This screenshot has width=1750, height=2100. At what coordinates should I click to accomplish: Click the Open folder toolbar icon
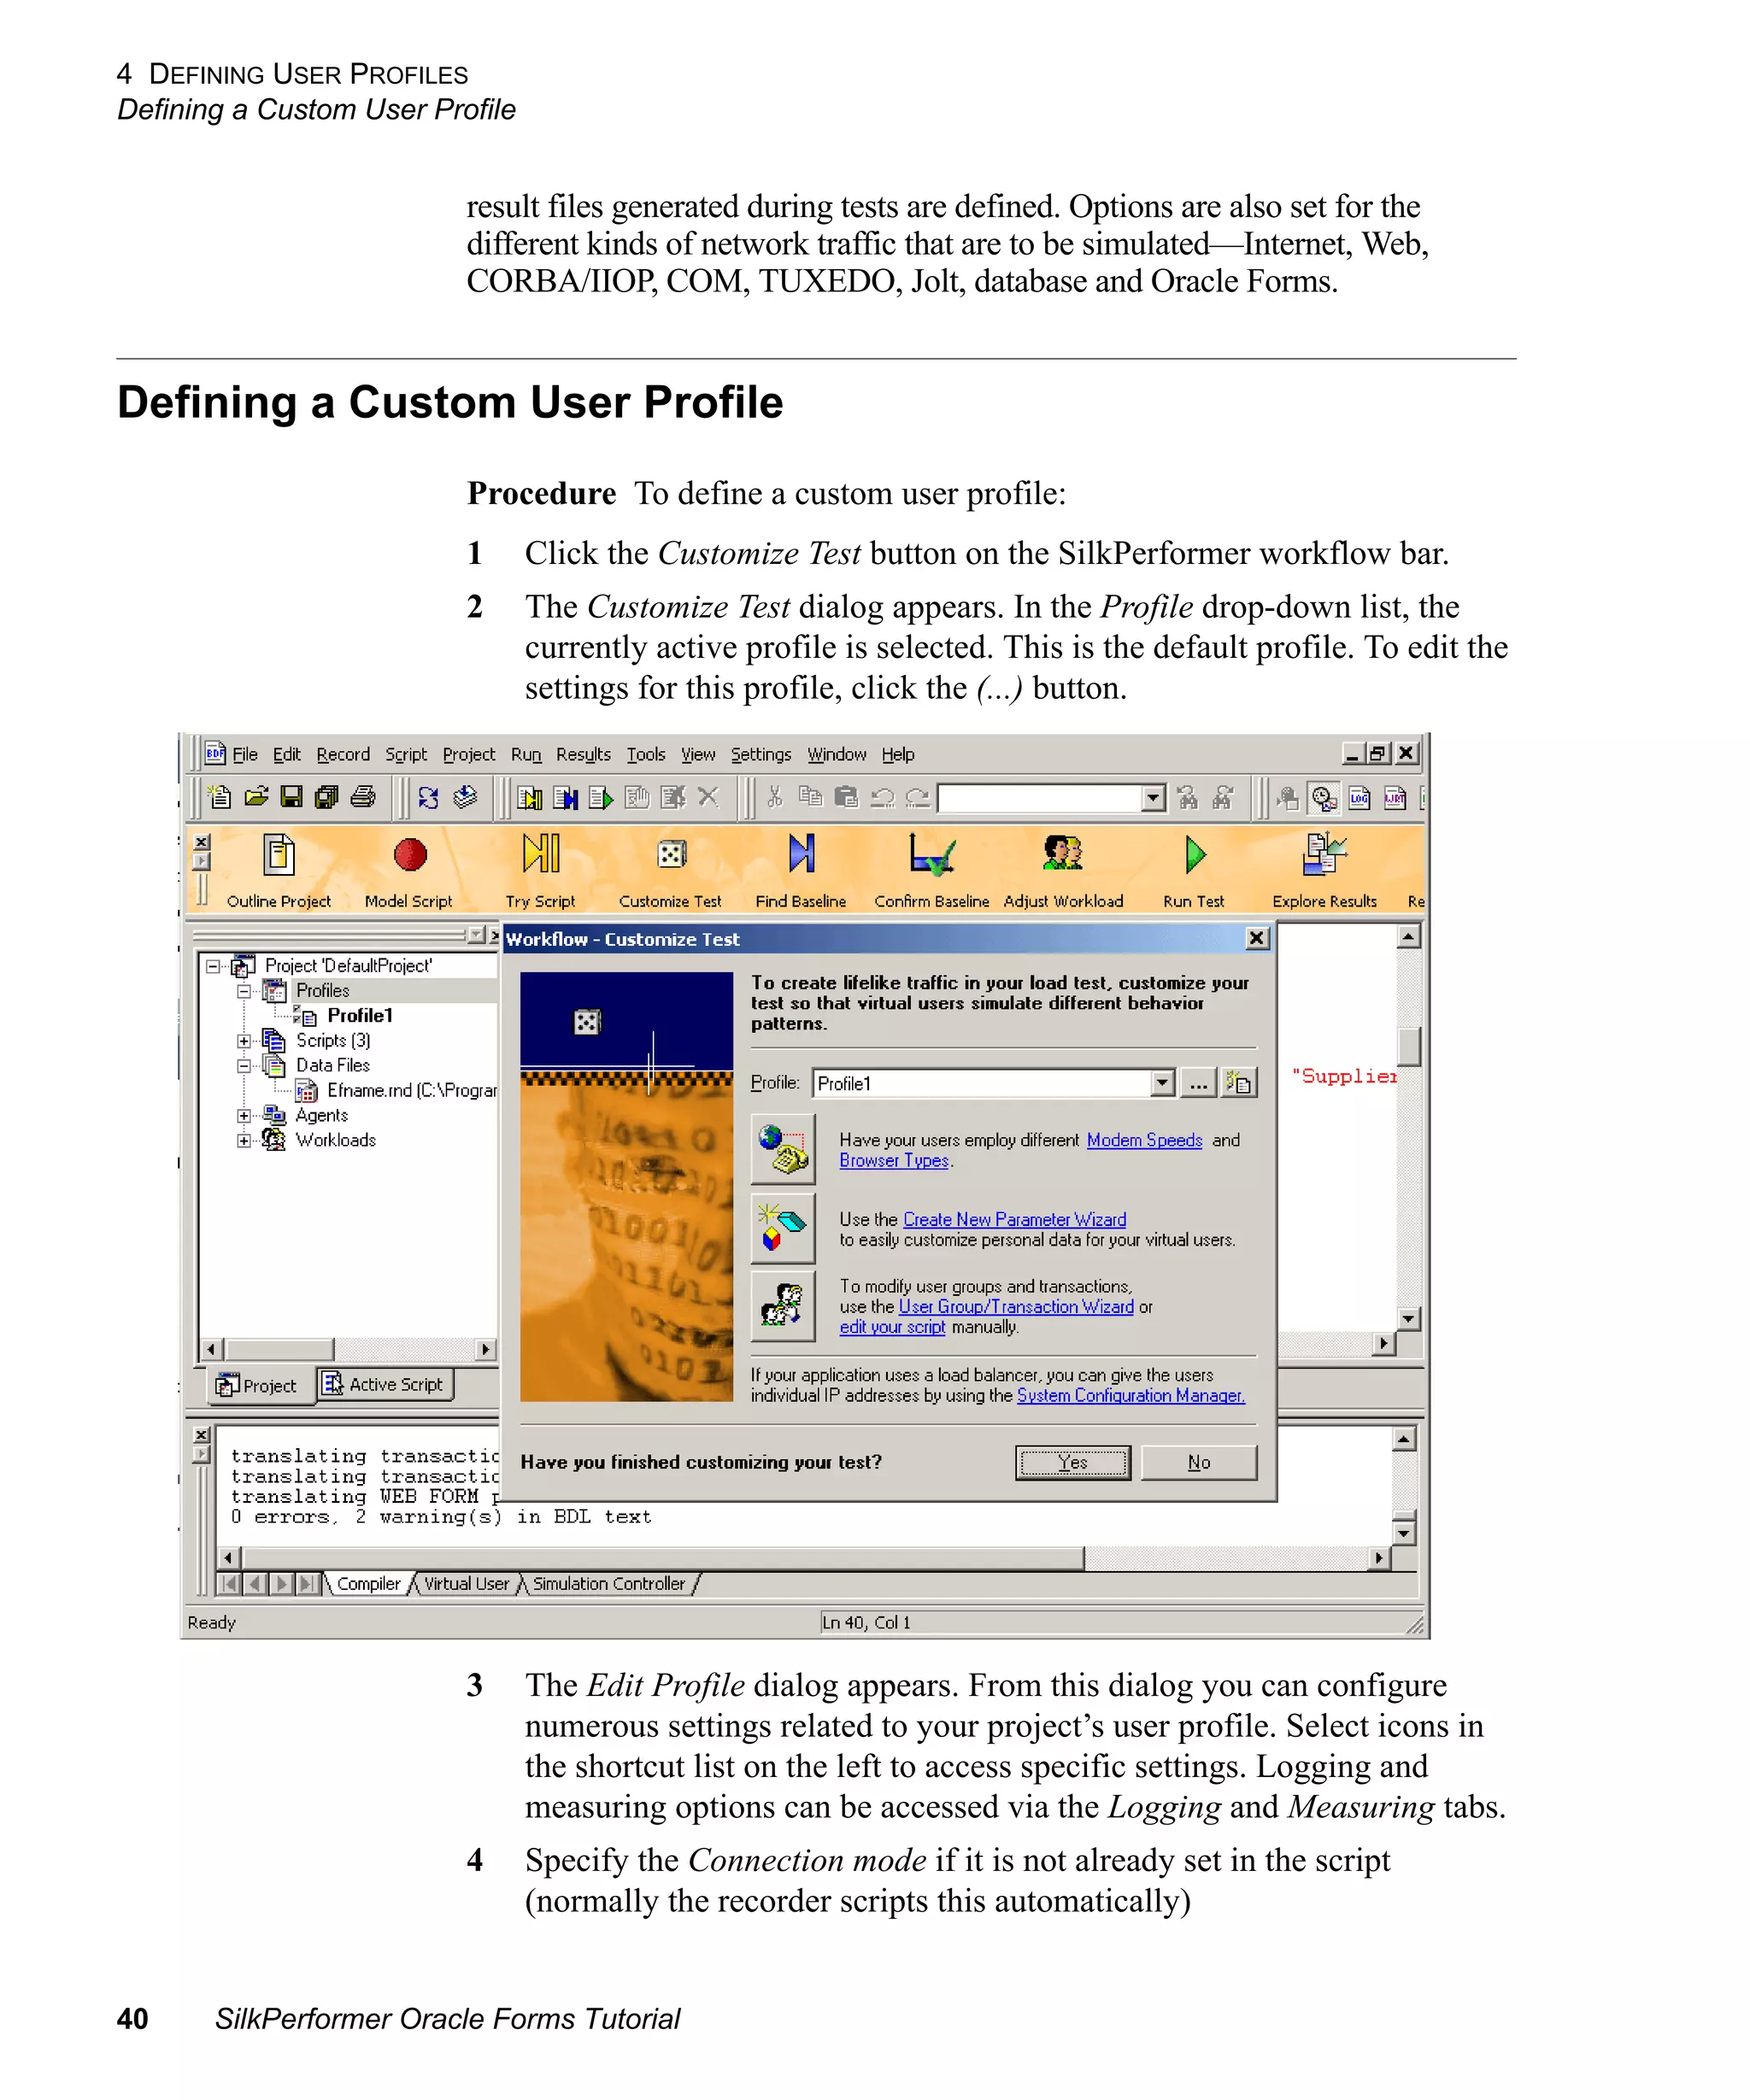tap(256, 797)
